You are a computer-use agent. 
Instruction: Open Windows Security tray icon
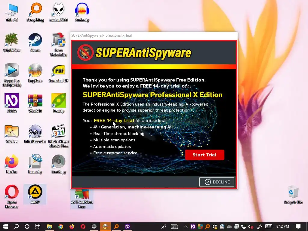point(214,226)
